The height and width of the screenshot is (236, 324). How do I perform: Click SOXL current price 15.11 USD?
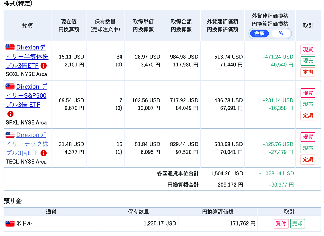coord(71,57)
